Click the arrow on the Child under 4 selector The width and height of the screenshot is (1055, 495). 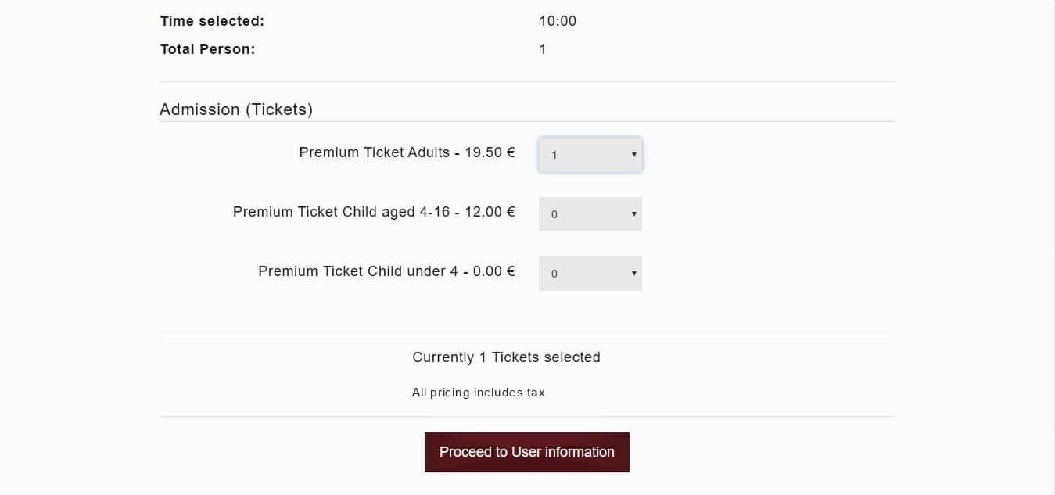coord(633,274)
